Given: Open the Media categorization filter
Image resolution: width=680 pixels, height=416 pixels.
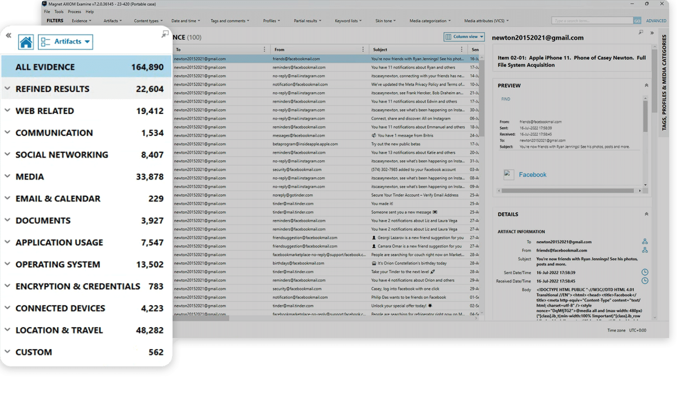Looking at the screenshot, I should pos(430,21).
